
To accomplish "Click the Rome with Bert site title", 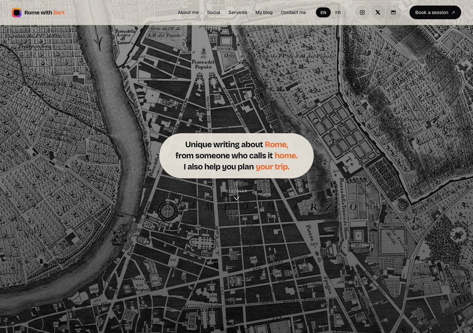I will click(x=44, y=13).
